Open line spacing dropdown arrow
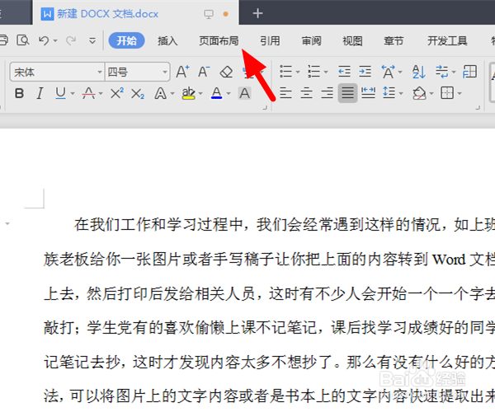 click(x=401, y=94)
